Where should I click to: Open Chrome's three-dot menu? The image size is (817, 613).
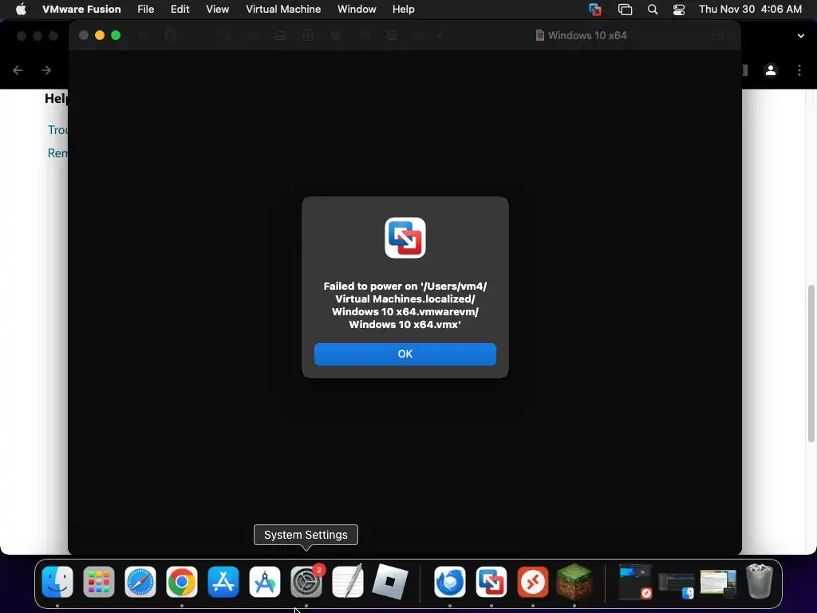[799, 70]
